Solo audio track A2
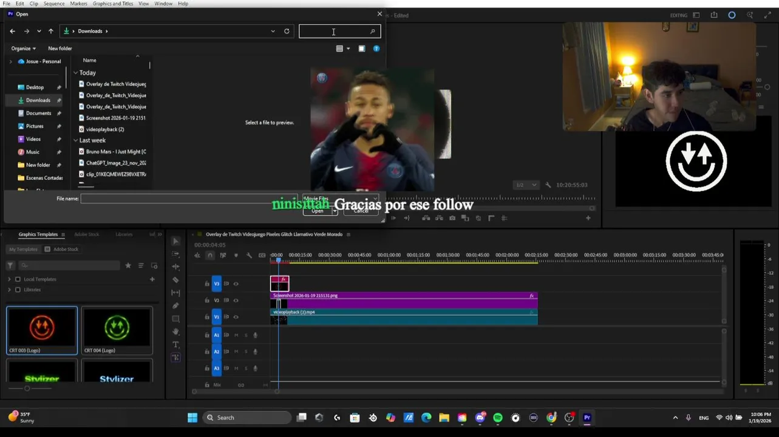The image size is (779, 437). (x=246, y=351)
